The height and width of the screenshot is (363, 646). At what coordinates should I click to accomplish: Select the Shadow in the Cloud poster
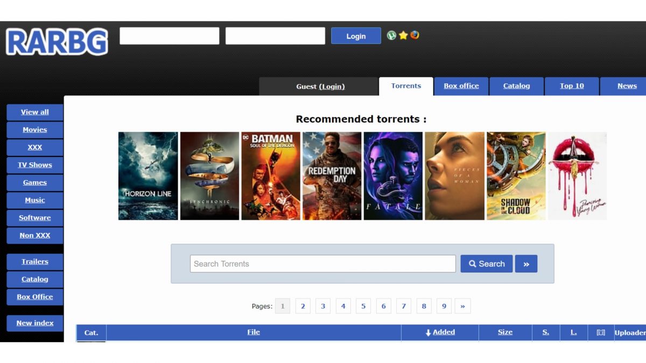coord(516,176)
